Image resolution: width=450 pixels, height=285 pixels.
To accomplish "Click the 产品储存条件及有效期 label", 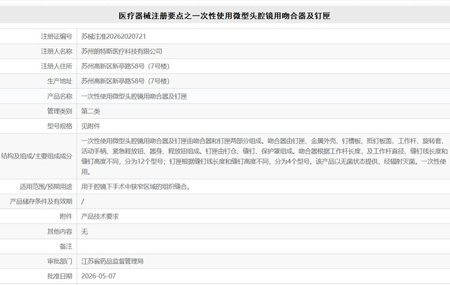I will point(41,202).
